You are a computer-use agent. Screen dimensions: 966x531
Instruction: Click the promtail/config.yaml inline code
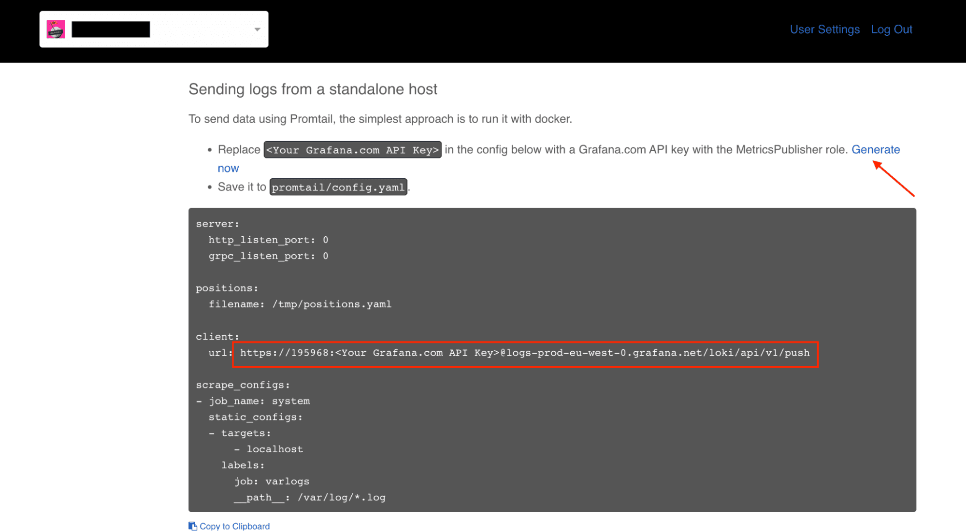click(x=338, y=187)
